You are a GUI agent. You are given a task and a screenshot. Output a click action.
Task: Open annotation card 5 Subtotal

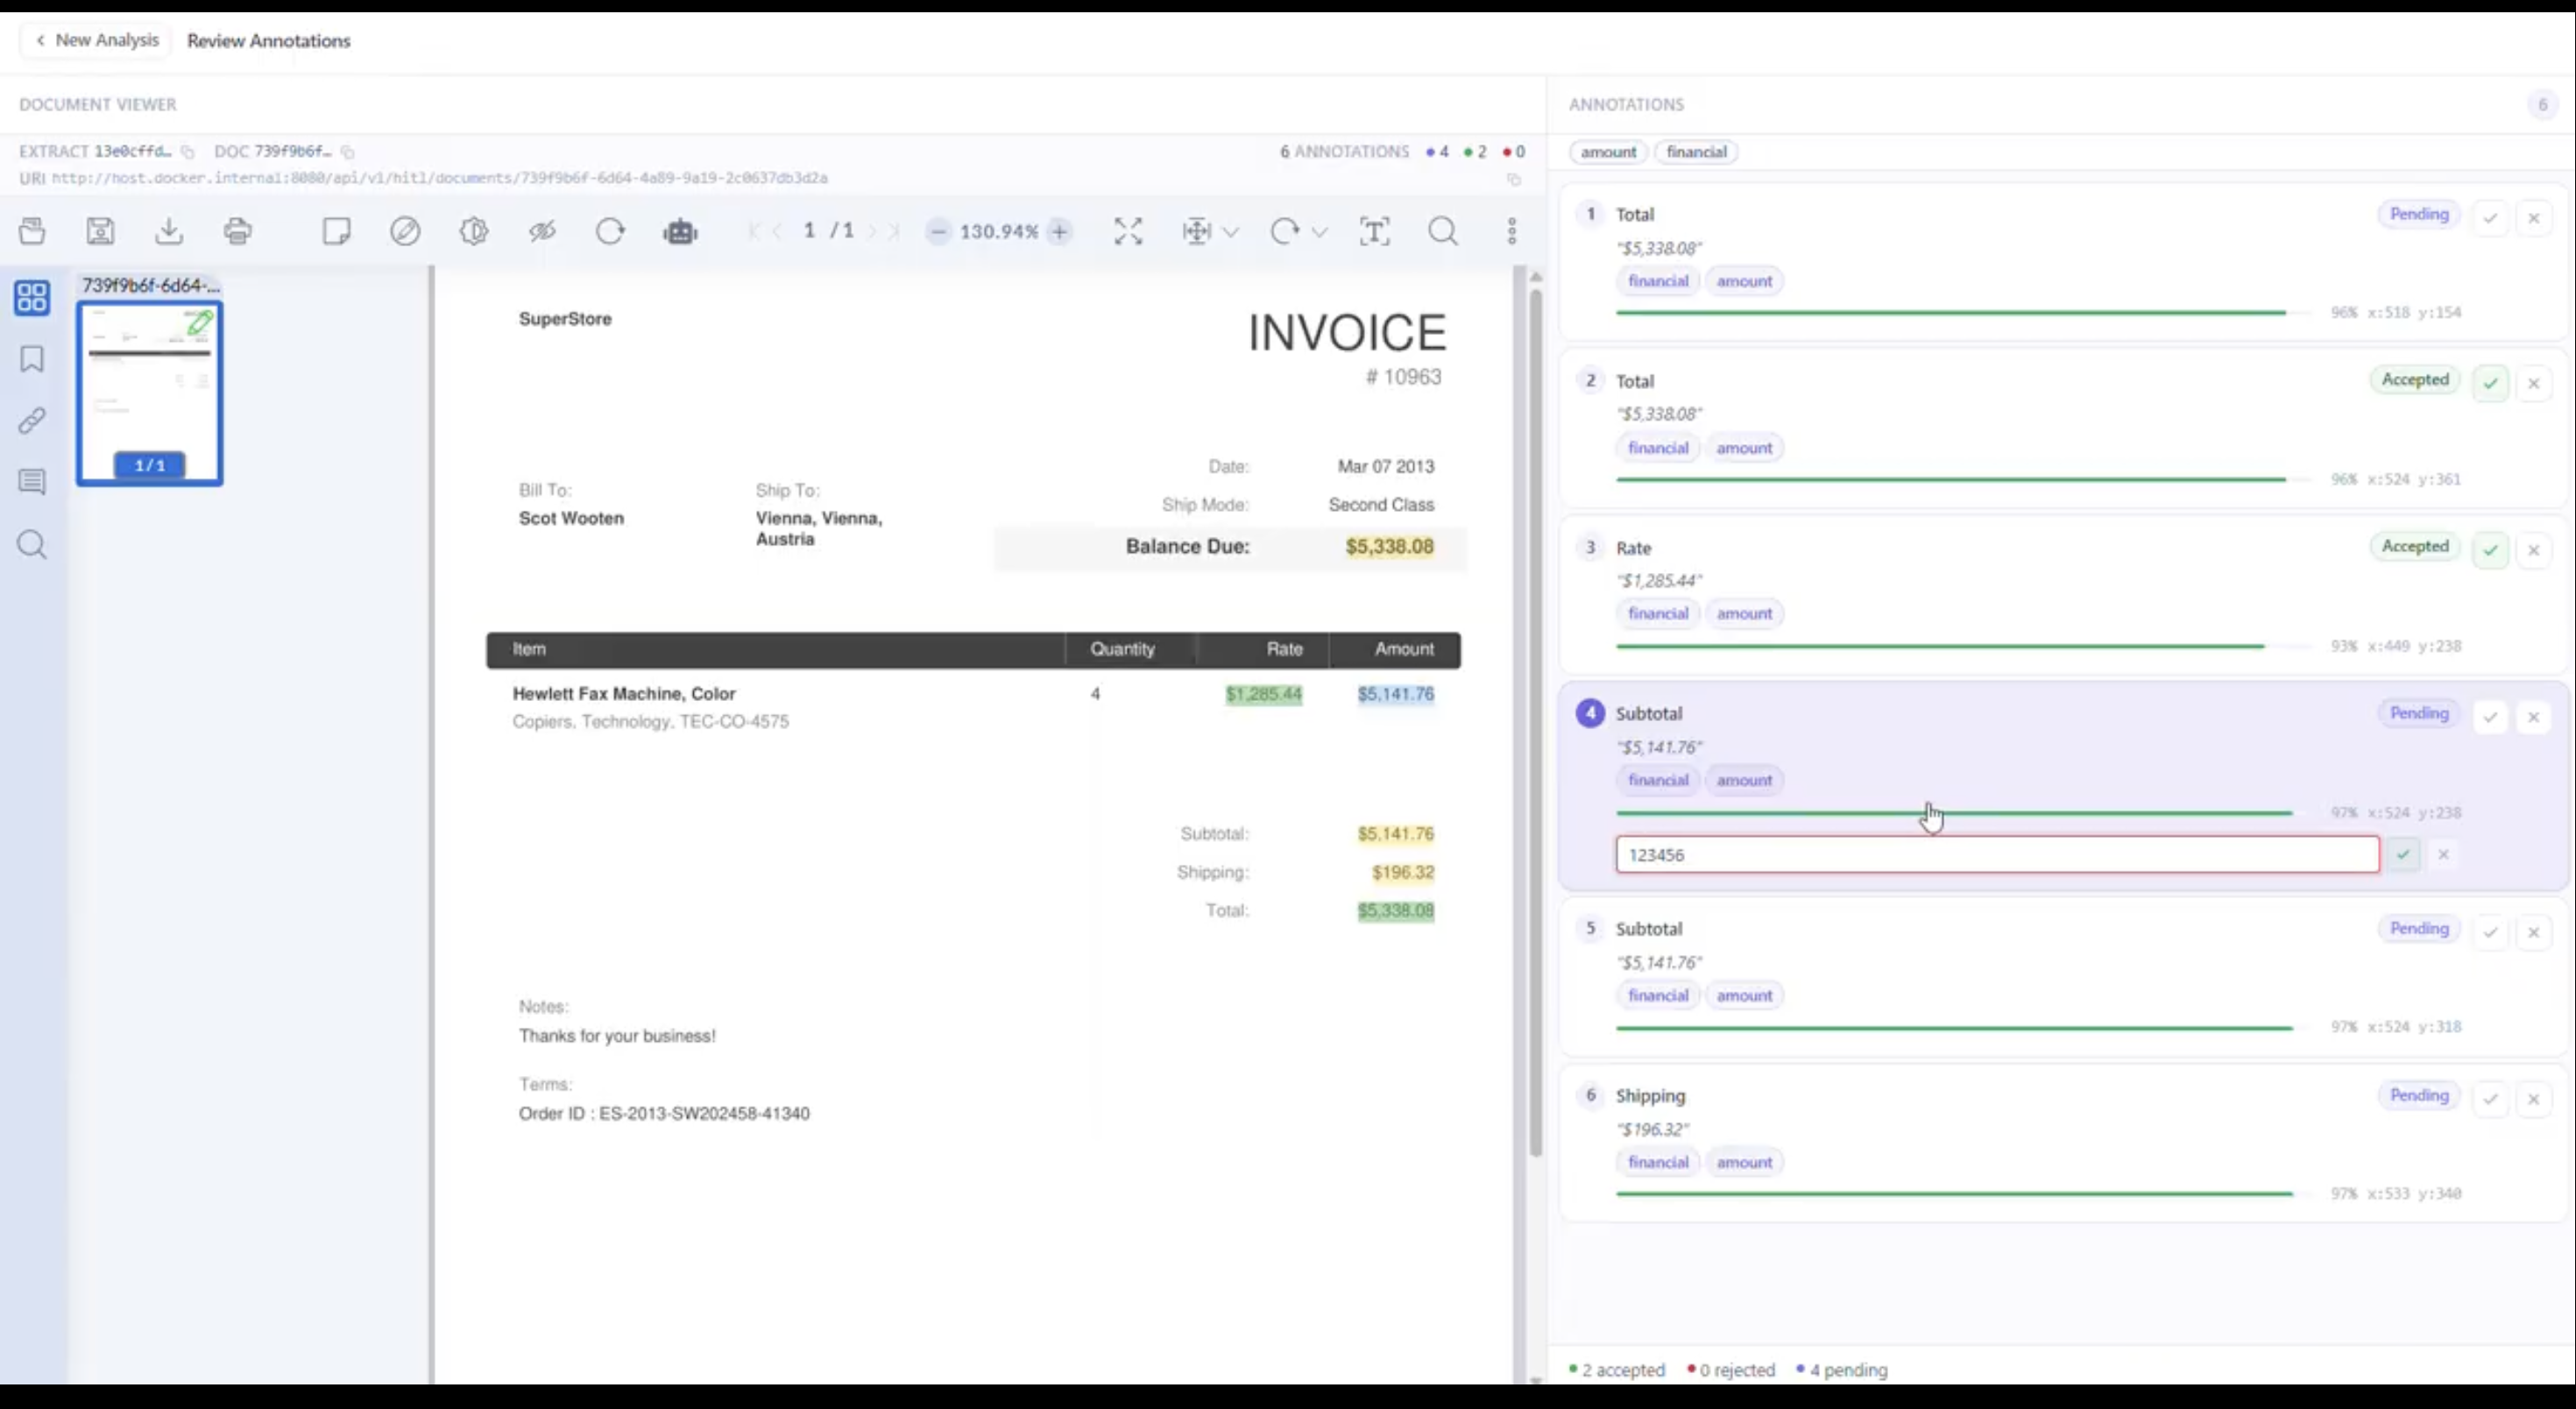coord(2063,977)
